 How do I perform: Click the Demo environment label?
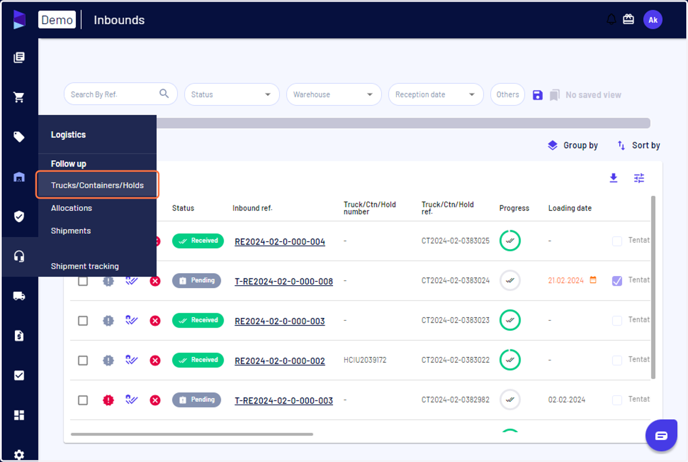click(x=57, y=20)
